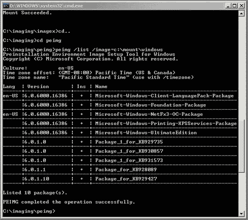Click 'Package_1_for_KB929735' row name
This screenshot has height=220, width=248.
coord(129,142)
